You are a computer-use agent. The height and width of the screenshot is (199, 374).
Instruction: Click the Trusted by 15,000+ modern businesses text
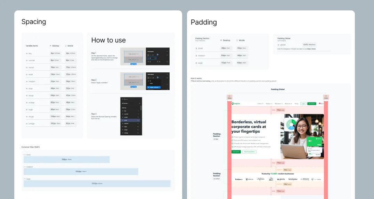pos(278,174)
